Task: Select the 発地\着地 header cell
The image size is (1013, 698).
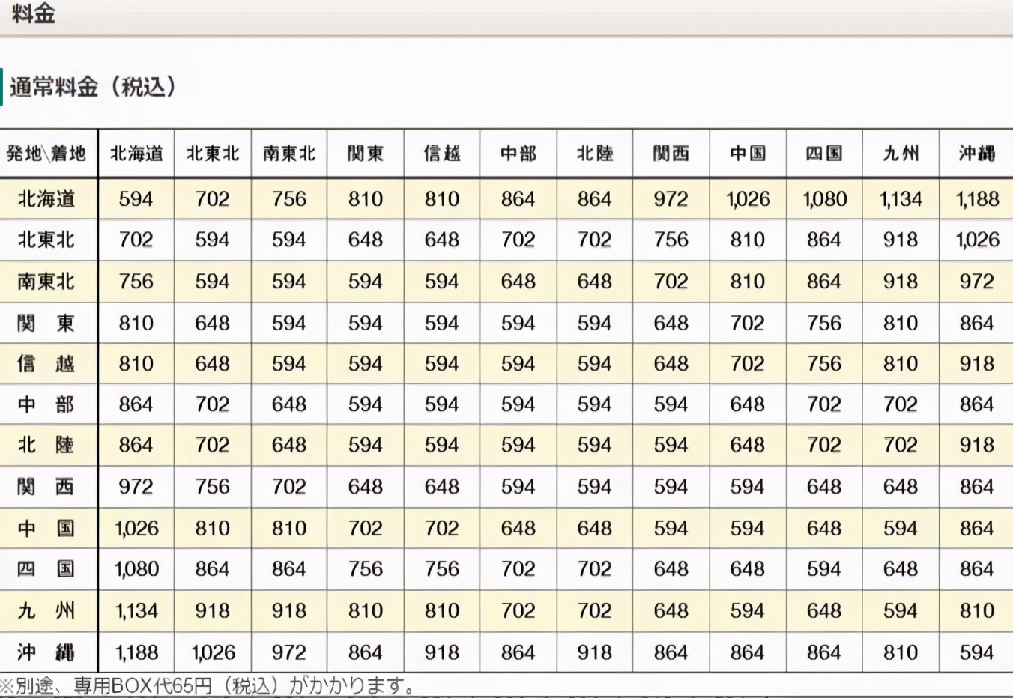Action: click(x=49, y=152)
